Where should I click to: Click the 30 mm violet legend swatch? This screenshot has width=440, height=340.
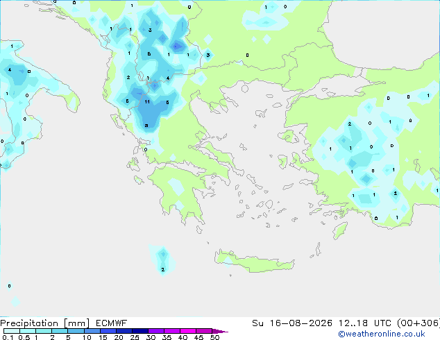pos(156,331)
